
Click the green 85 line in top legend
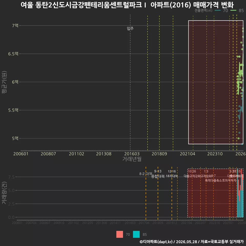pos(233,10)
